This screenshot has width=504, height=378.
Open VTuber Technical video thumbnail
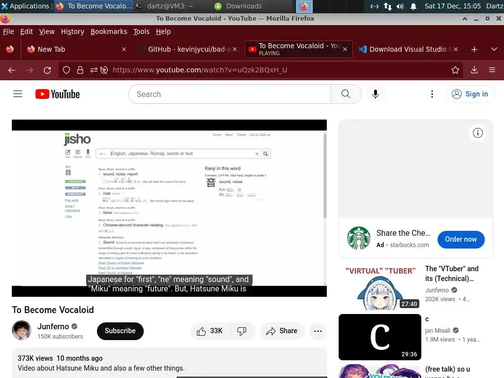coord(379,286)
